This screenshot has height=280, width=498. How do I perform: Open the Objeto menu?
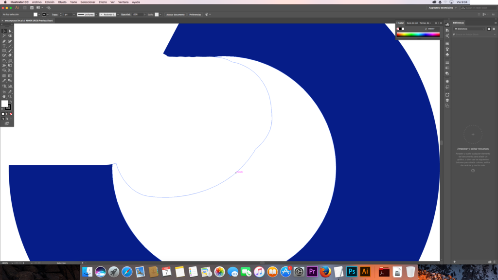62,2
